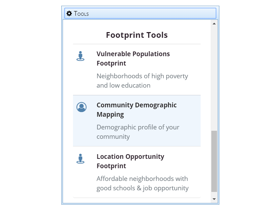The height and width of the screenshot is (209, 279).
Task: Select the highlighted Community Demographic Mapping entry
Action: [x=136, y=121]
